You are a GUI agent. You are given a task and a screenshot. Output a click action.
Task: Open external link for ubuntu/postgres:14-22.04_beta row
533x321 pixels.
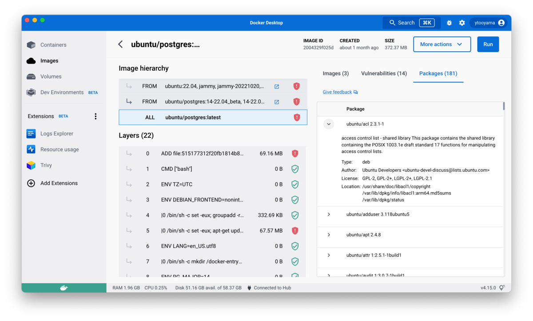[277, 102]
